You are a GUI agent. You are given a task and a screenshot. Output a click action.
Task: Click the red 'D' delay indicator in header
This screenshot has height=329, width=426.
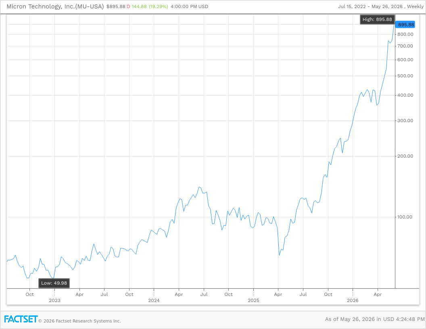tap(129, 6)
